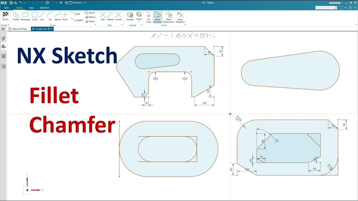
Task: Toggle the parallel lines relation icon
Action: [x=184, y=35]
